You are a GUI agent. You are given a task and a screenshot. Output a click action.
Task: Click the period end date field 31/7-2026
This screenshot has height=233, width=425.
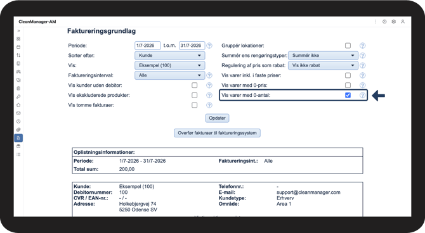point(192,46)
